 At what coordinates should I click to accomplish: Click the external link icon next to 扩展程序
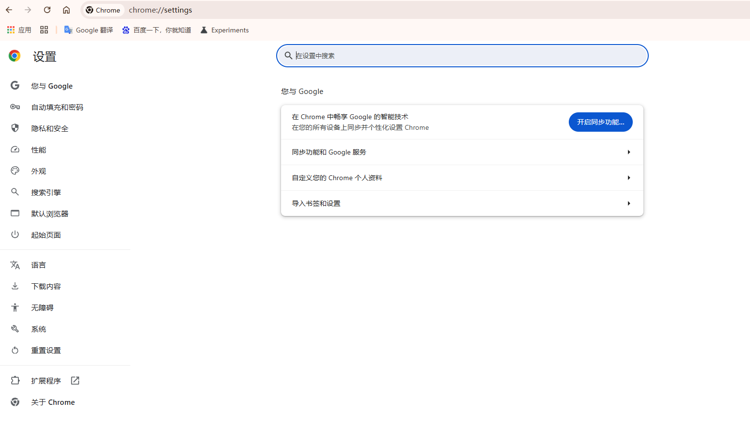point(75,381)
